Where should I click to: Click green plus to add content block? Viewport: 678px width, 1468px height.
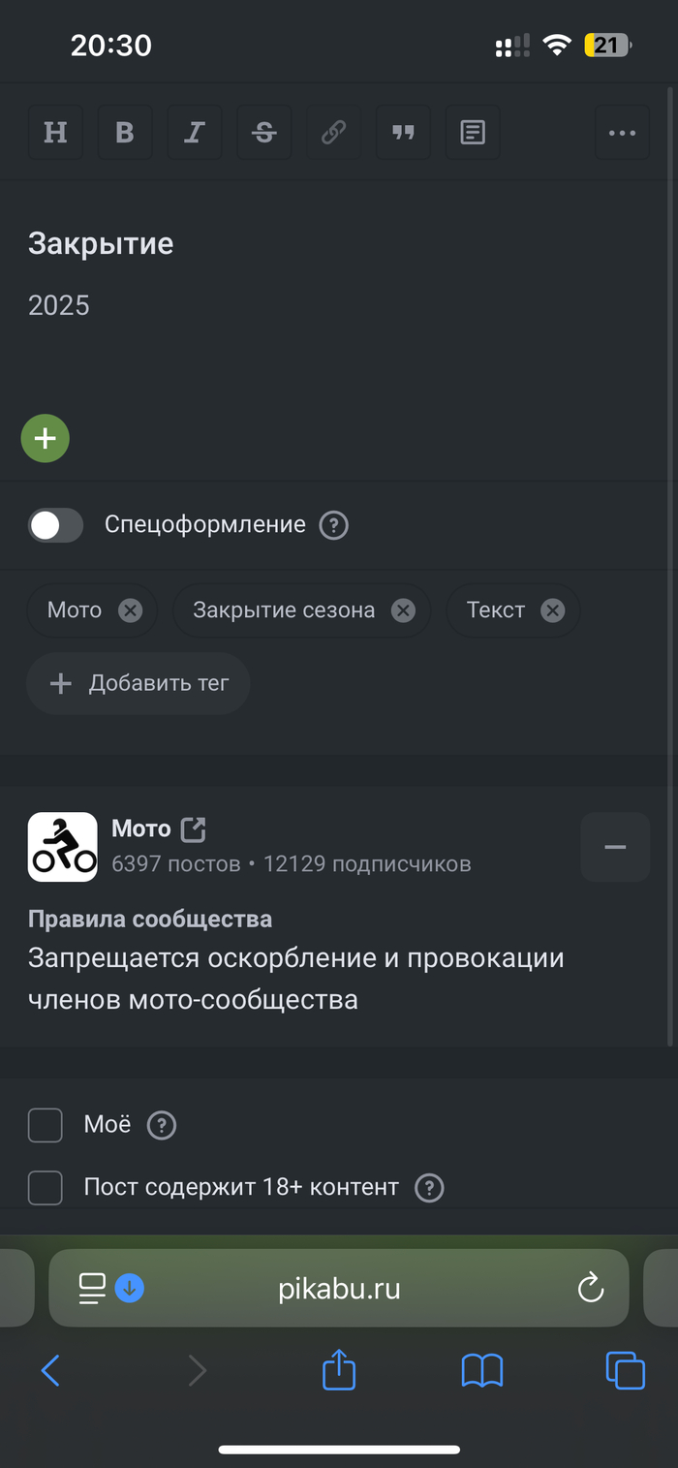pos(46,439)
